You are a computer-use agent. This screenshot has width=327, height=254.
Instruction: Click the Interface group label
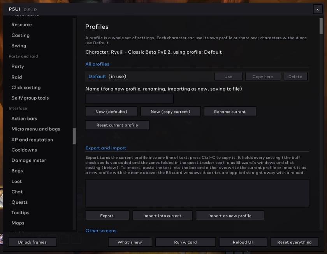click(x=18, y=109)
